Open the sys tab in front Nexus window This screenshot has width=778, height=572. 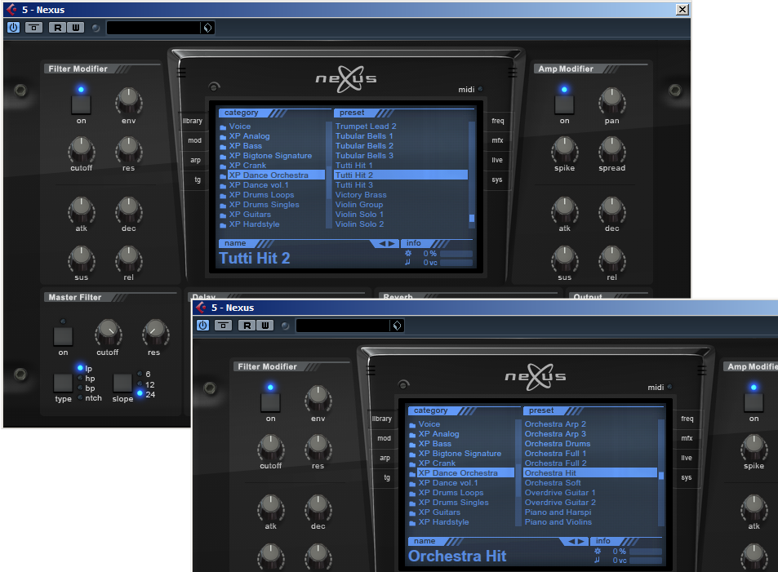[x=687, y=477]
